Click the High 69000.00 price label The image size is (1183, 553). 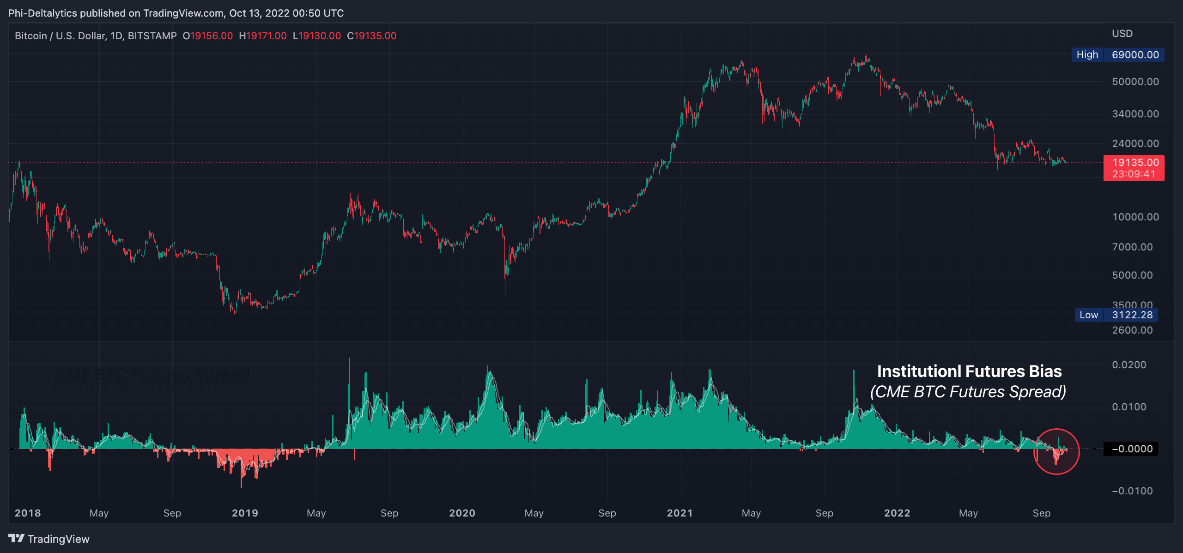click(1117, 55)
